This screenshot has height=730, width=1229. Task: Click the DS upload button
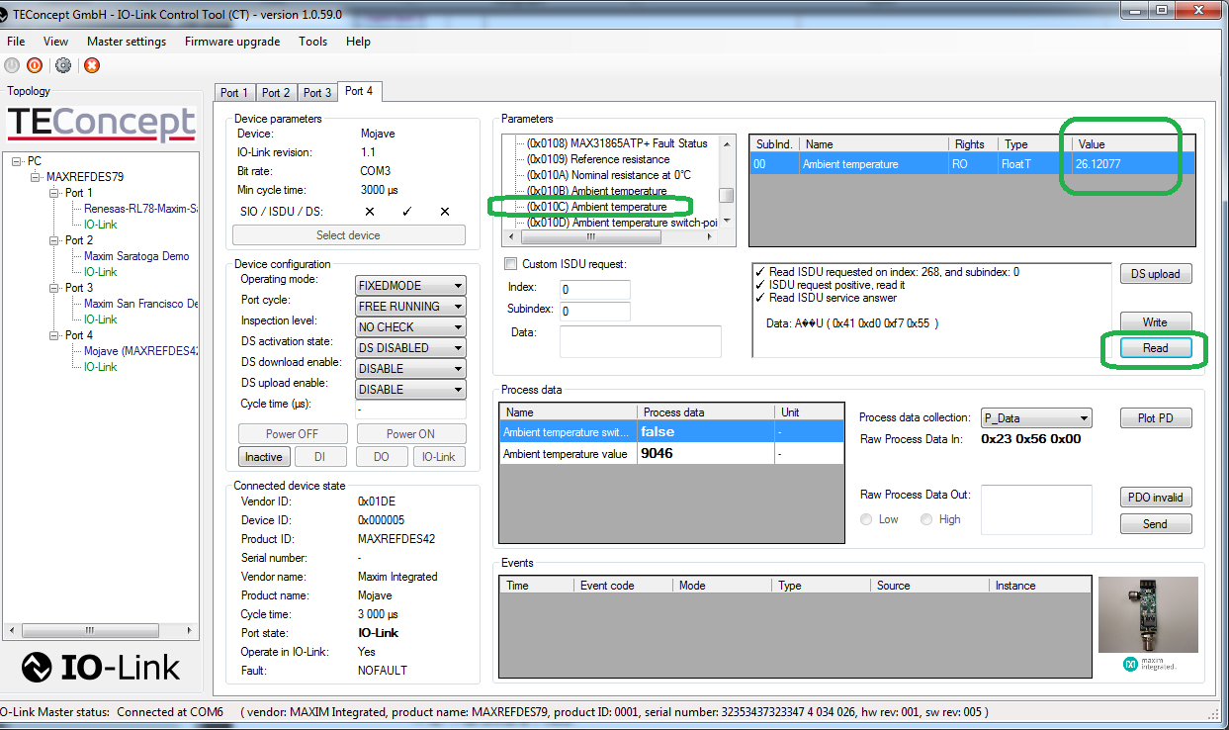(1155, 274)
